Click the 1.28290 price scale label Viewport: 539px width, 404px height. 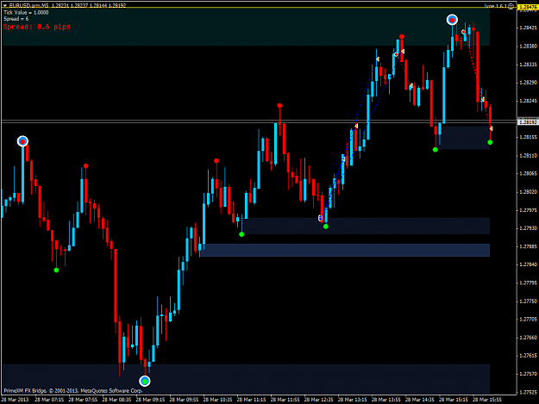529,83
